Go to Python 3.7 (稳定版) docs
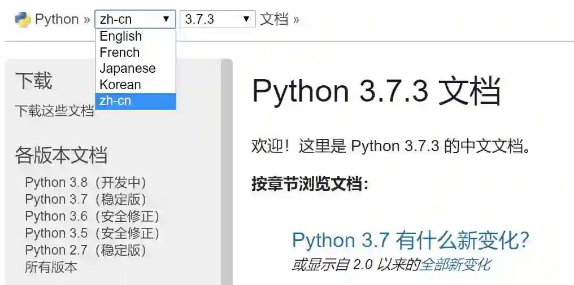 coord(86,200)
